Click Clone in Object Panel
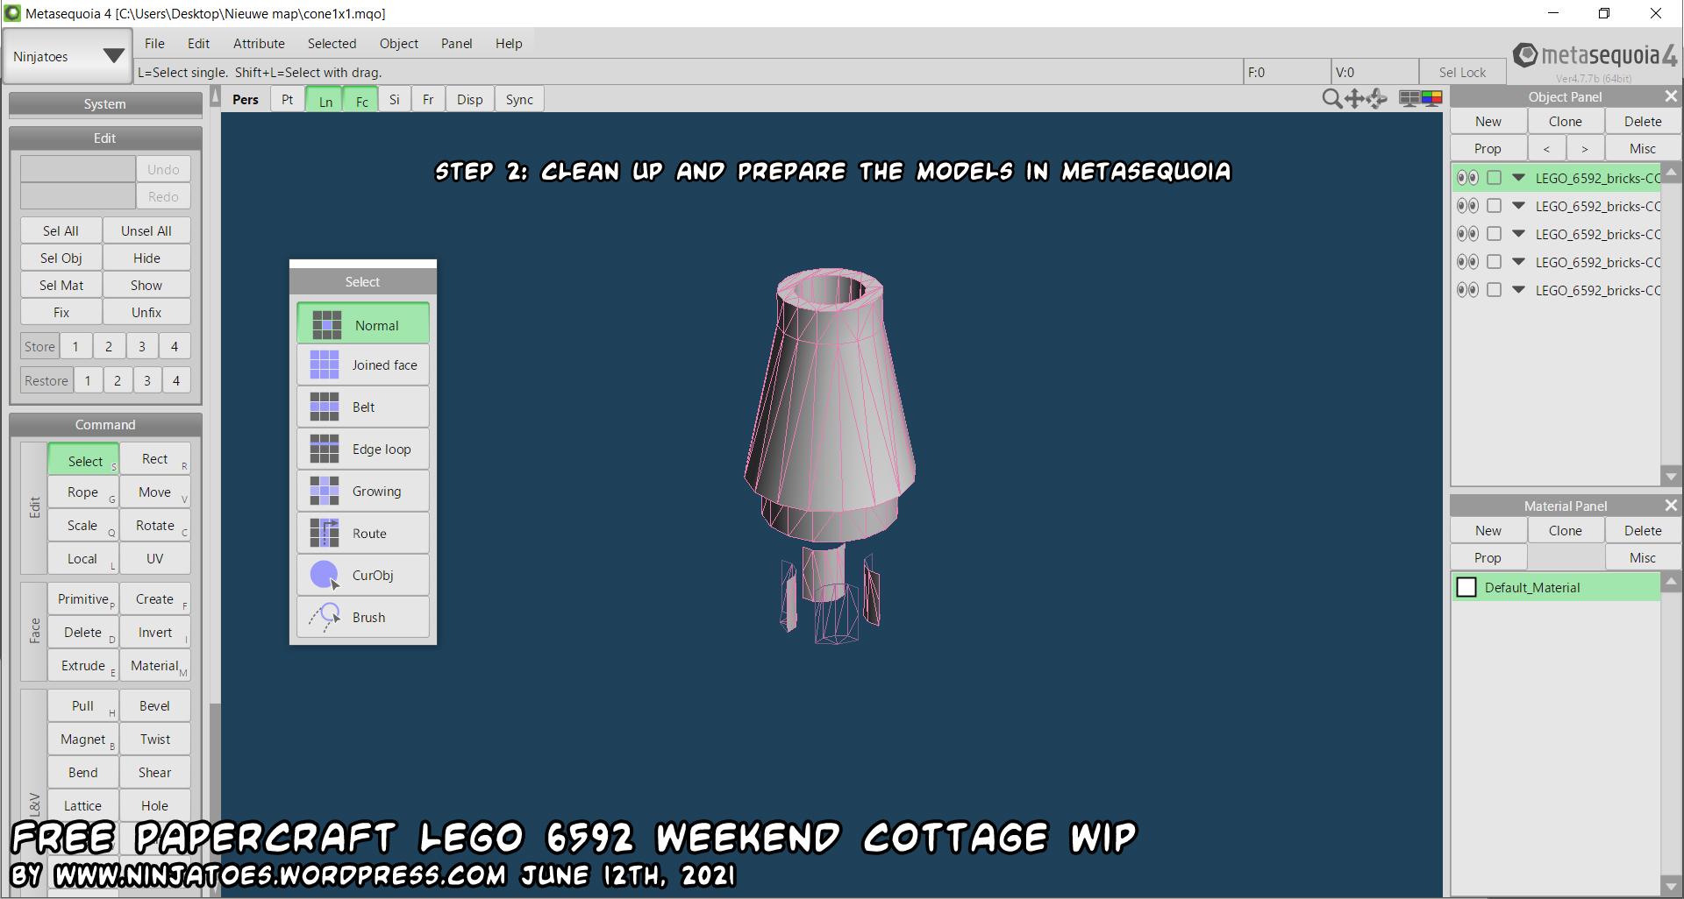 1566,122
